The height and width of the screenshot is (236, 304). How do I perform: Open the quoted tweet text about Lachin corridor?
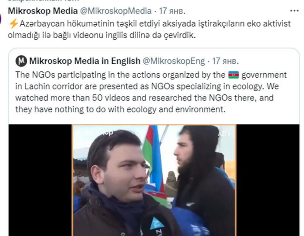pyautogui.click(x=151, y=92)
